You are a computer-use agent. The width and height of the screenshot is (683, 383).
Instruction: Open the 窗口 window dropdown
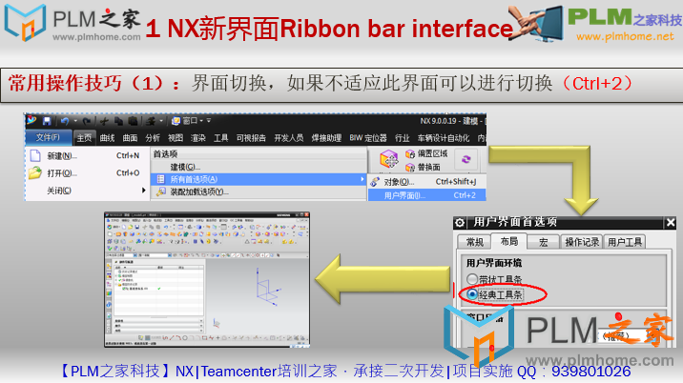coord(187,121)
